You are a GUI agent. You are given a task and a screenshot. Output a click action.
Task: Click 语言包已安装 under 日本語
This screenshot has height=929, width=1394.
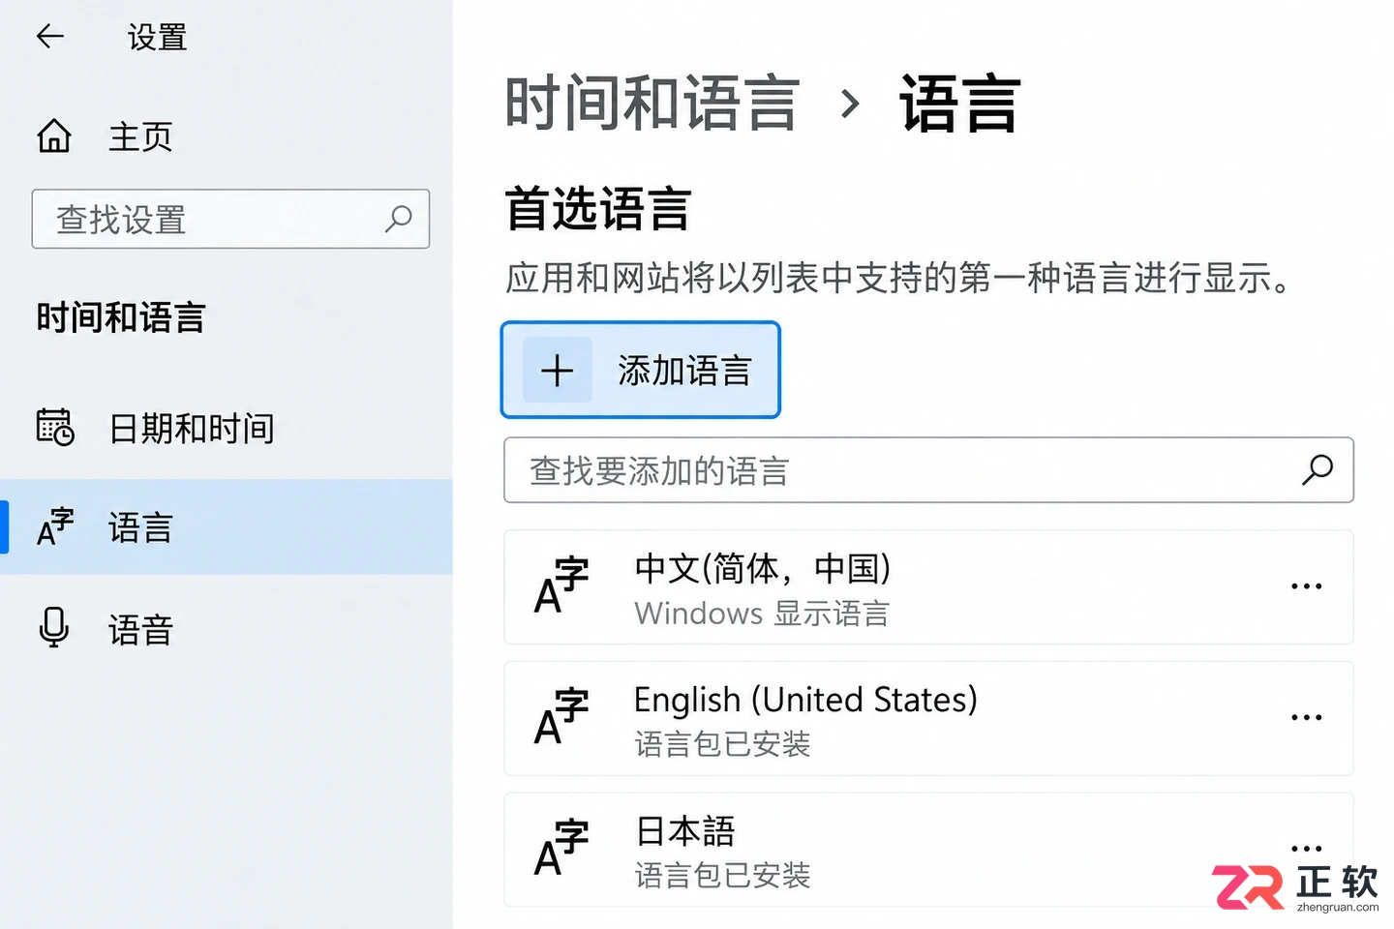[722, 876]
